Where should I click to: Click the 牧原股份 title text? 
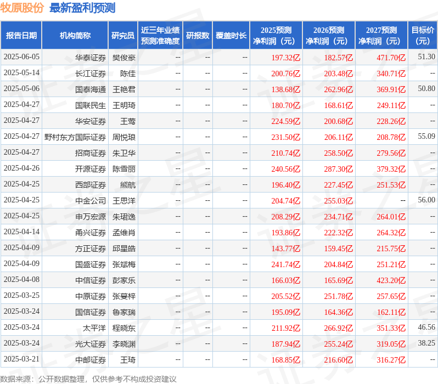[22, 8]
